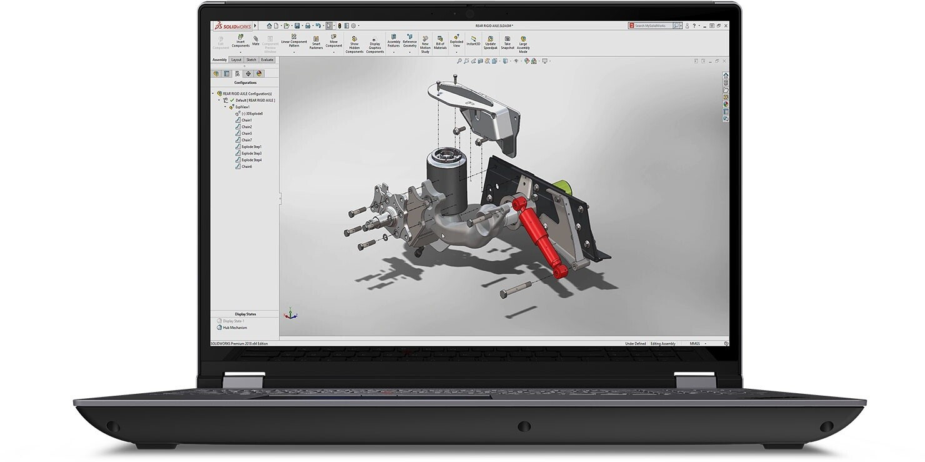Switch to the Evaluate tab
Image resolution: width=925 pixels, height=462 pixels.
pyautogui.click(x=267, y=60)
